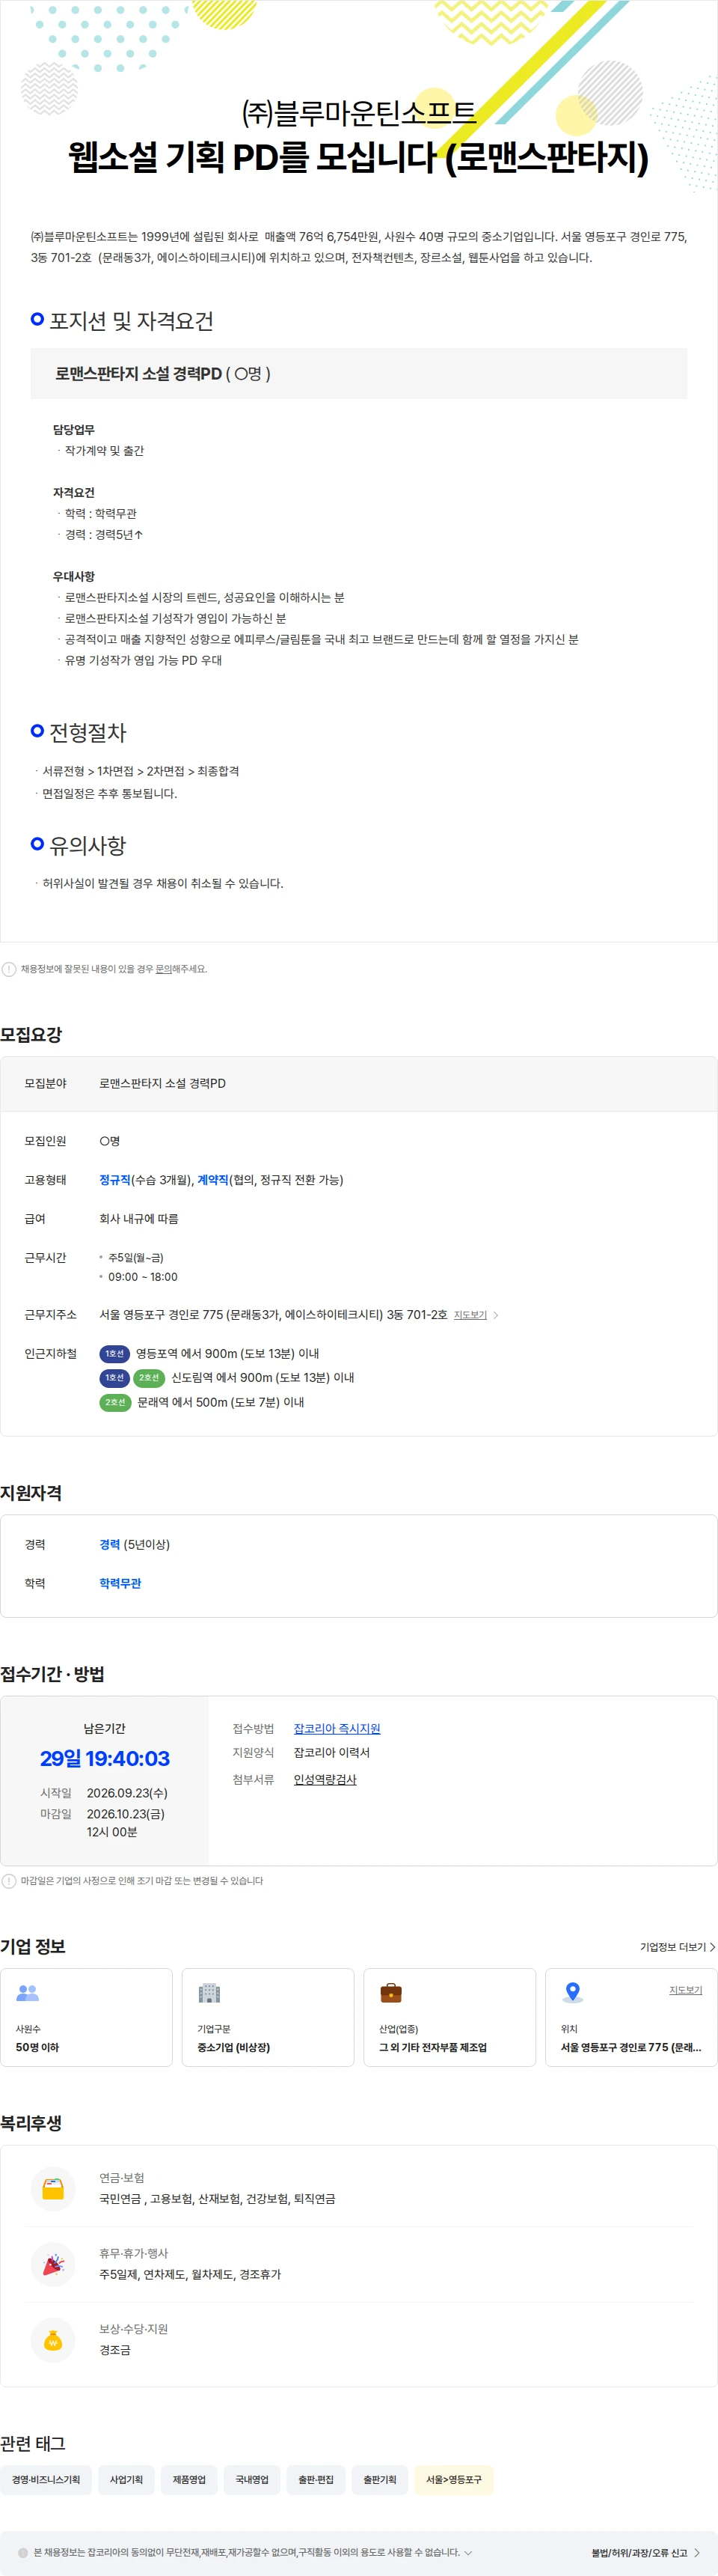
Task: Click the info icon beside 본 채용정보는 잡코리아의
Action: (23, 2553)
